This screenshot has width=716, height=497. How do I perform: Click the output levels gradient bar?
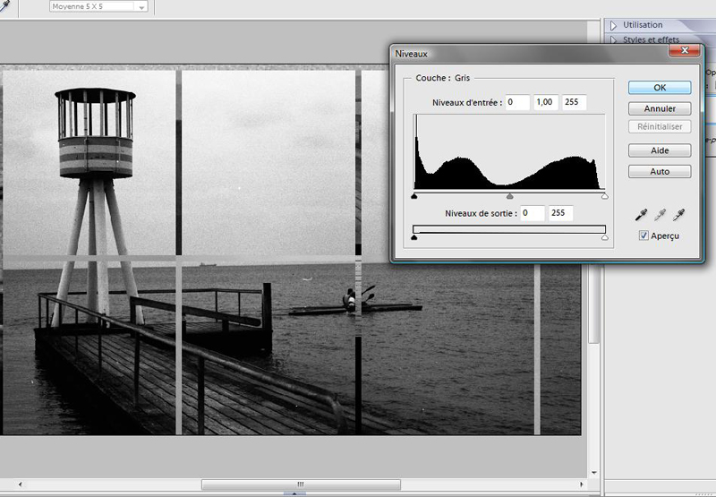(509, 229)
